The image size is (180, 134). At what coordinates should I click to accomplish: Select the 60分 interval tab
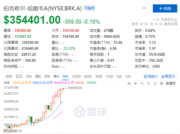click(x=88, y=76)
